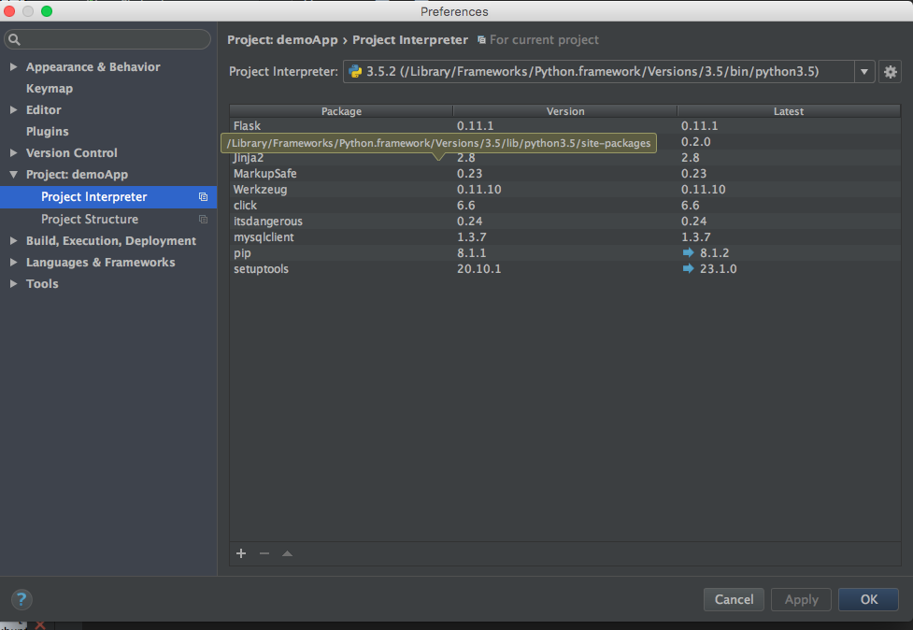Select Project Structure in sidebar

coord(108,220)
